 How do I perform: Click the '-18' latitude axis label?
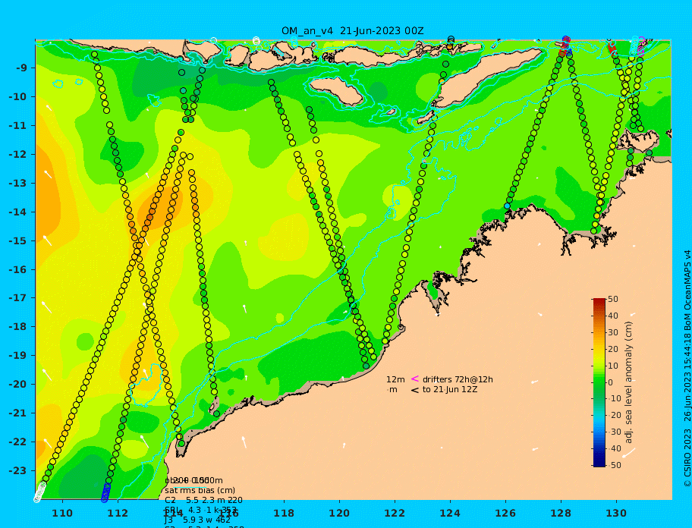(17, 327)
